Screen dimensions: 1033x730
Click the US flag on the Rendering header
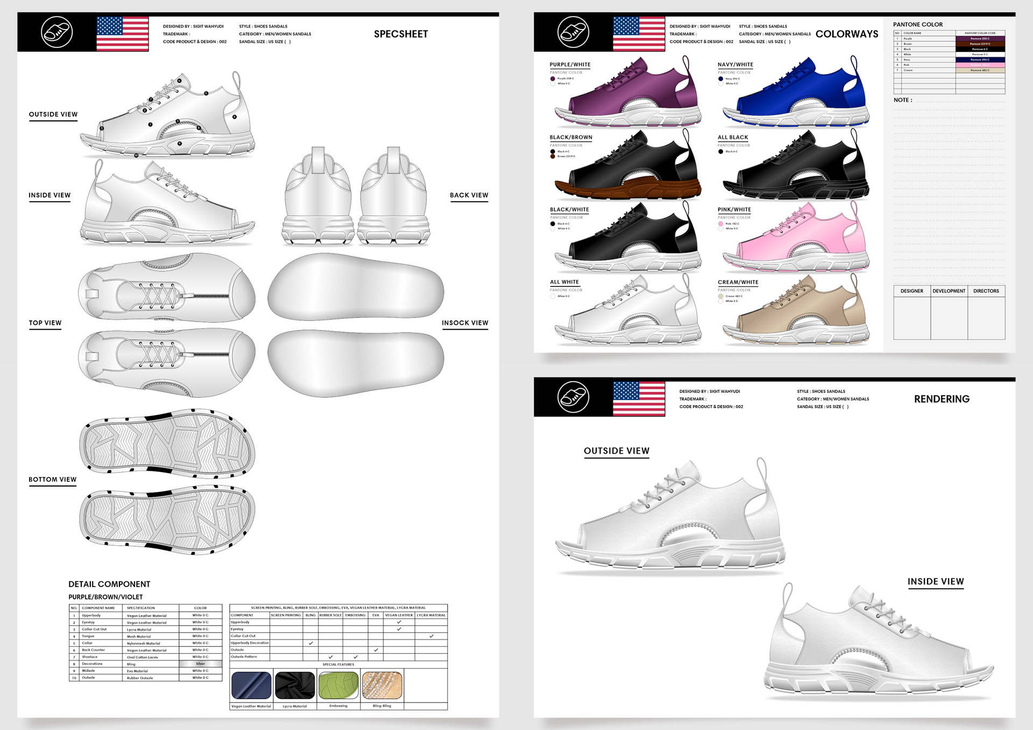(x=639, y=398)
